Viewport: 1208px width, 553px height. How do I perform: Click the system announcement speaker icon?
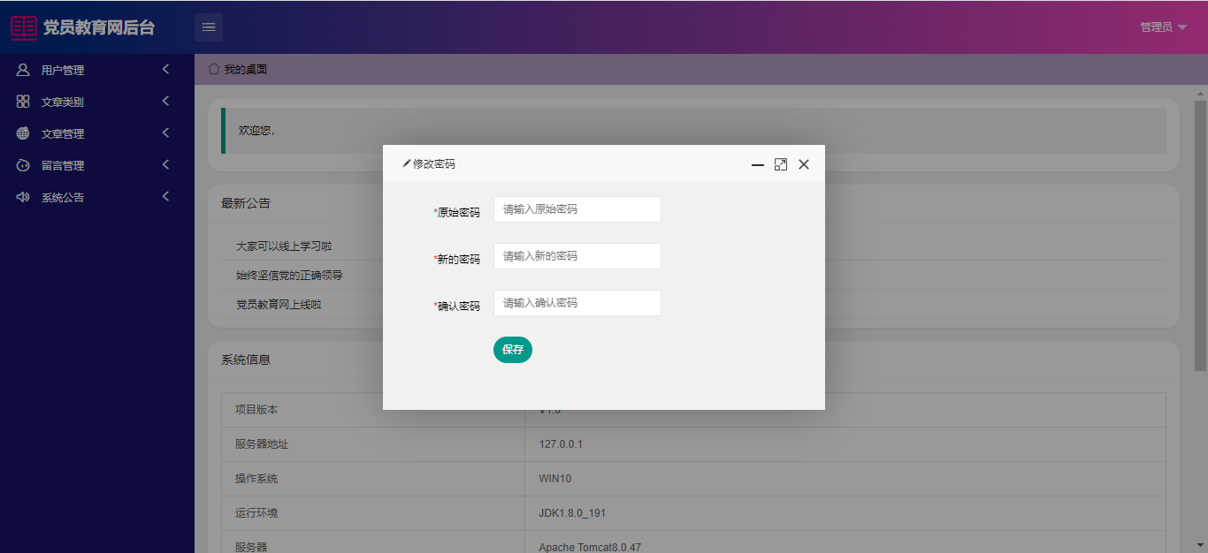(x=23, y=197)
